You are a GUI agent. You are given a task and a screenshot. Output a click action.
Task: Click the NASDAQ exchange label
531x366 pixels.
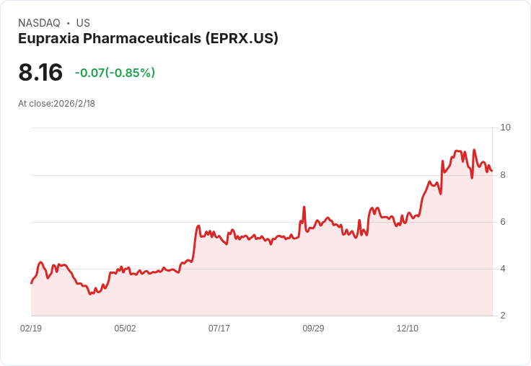click(x=39, y=23)
